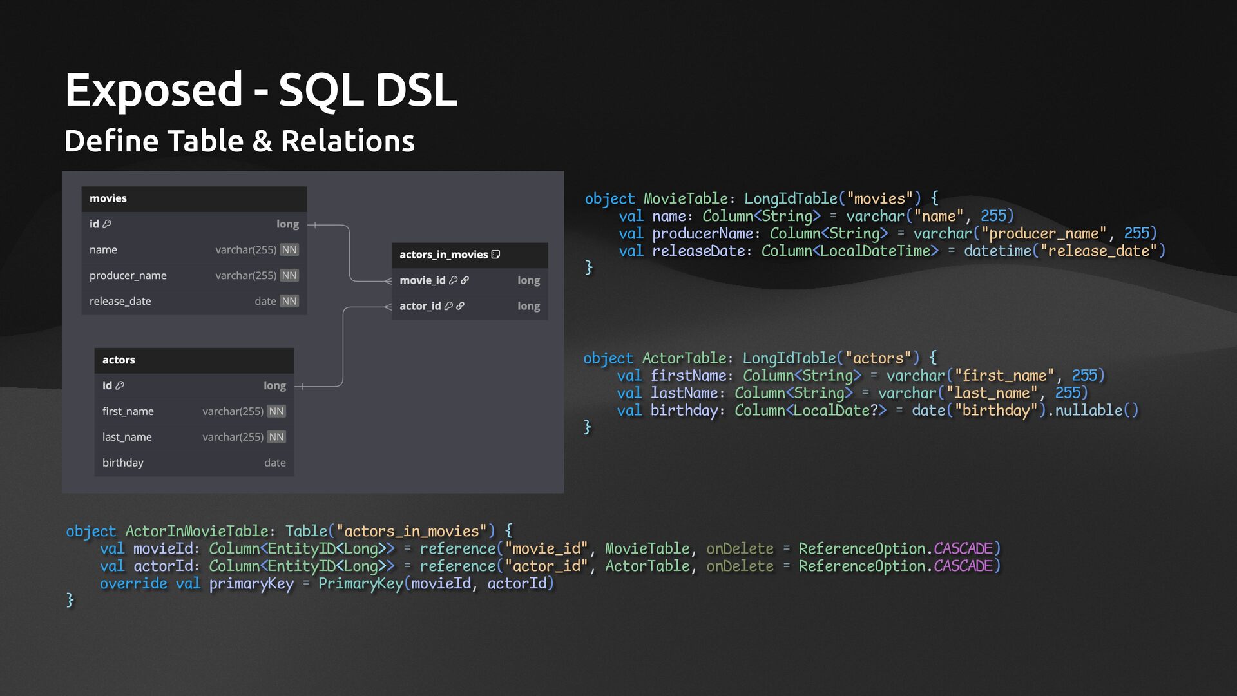Click the 'Exposed - SQL DSL' title

(261, 90)
